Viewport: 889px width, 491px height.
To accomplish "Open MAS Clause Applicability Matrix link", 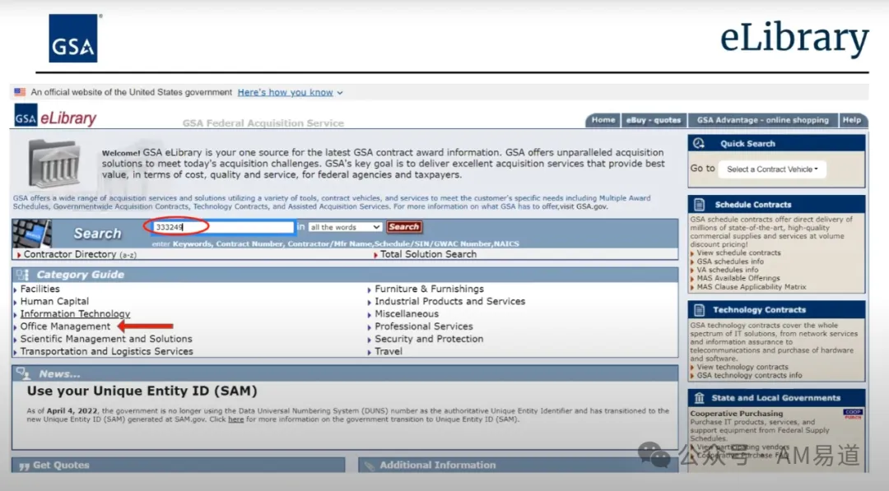I will [x=752, y=286].
